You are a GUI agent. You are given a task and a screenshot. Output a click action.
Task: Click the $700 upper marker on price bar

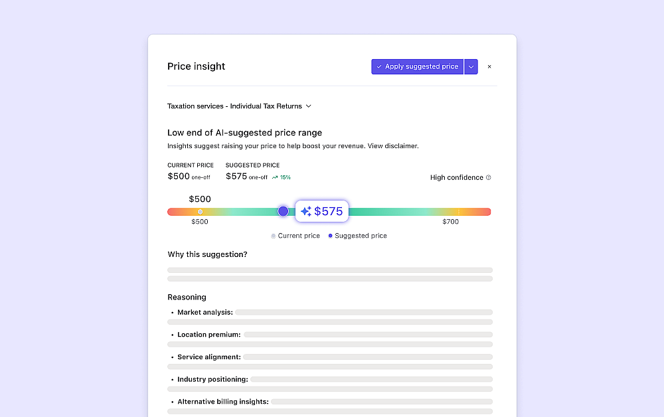click(458, 212)
